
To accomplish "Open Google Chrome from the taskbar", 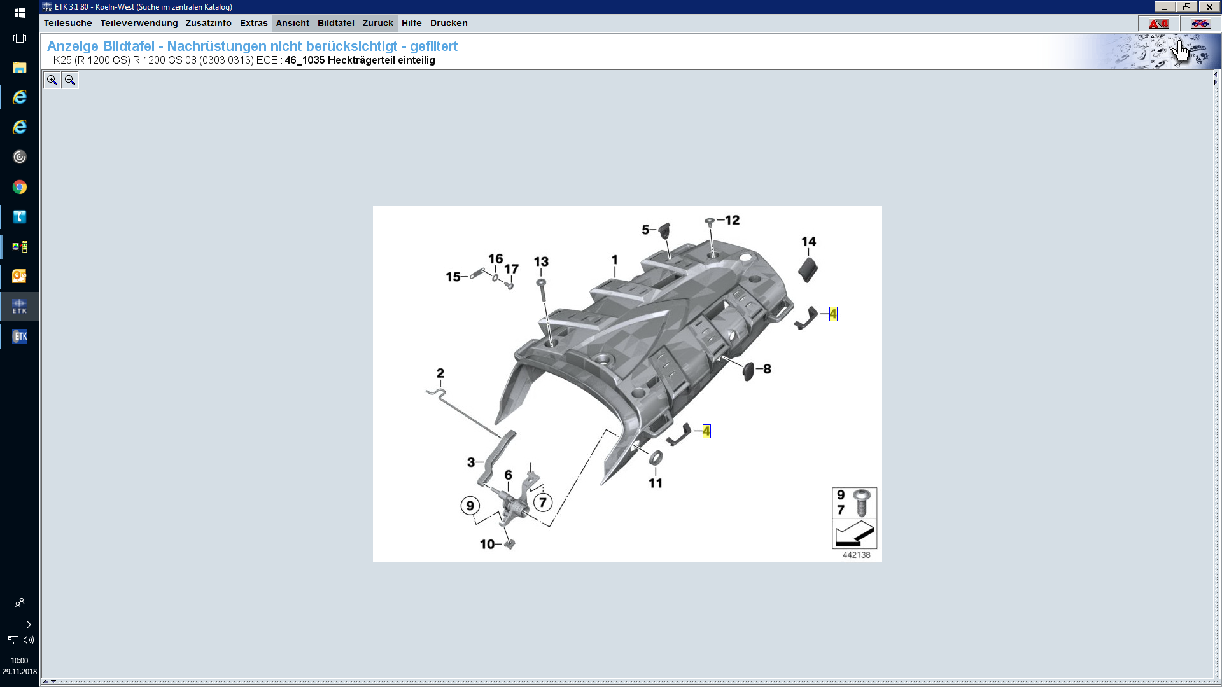I will 20,187.
